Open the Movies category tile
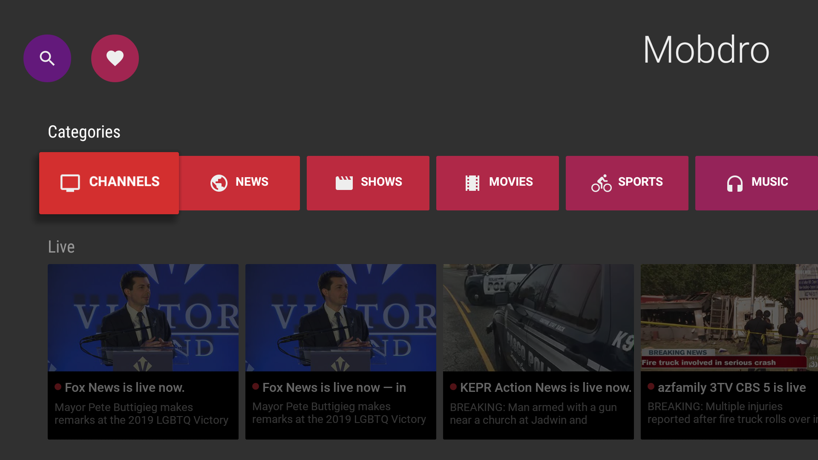The height and width of the screenshot is (460, 818). click(x=498, y=183)
